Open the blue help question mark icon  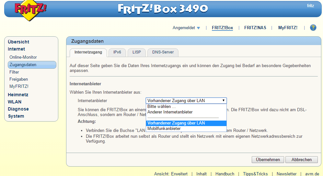tap(313, 28)
